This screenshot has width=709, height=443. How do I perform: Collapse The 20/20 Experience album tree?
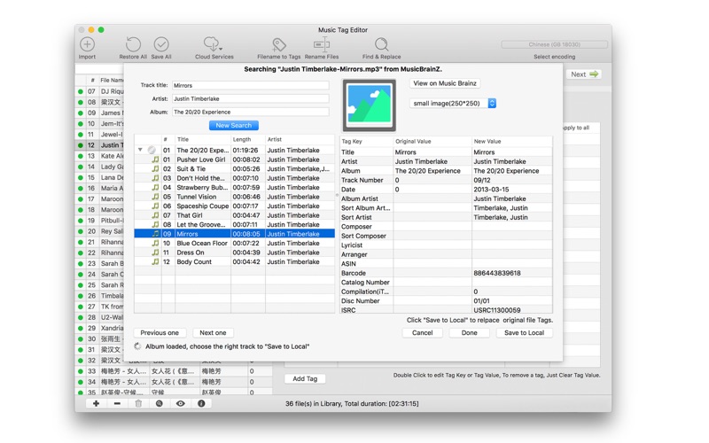(x=140, y=151)
